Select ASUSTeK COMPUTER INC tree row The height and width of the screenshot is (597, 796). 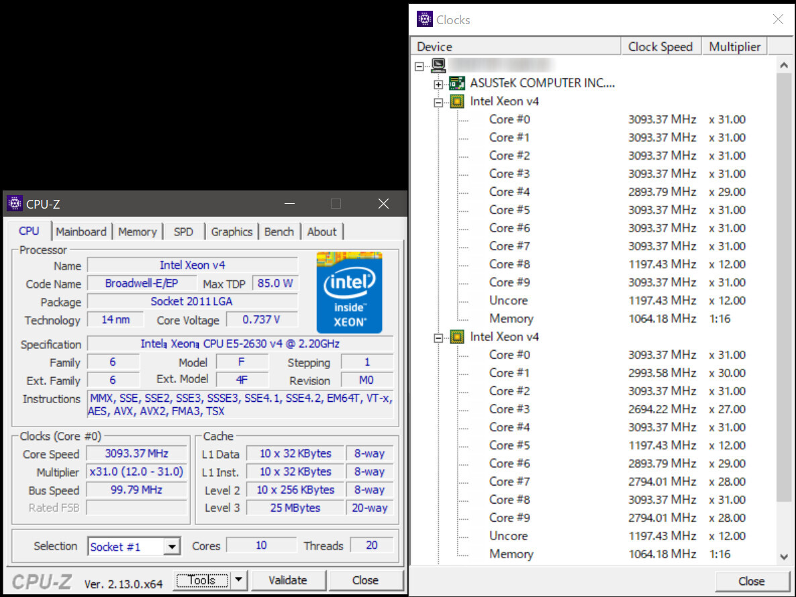542,83
